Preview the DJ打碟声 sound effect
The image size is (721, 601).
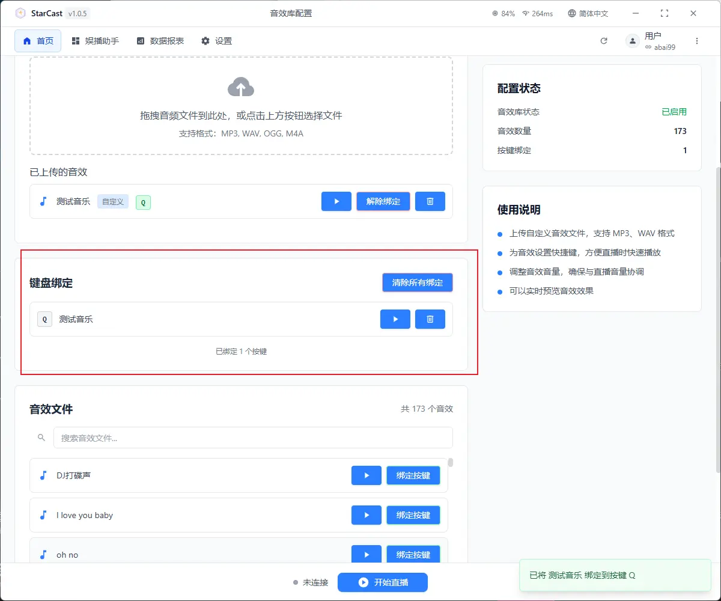pyautogui.click(x=366, y=475)
